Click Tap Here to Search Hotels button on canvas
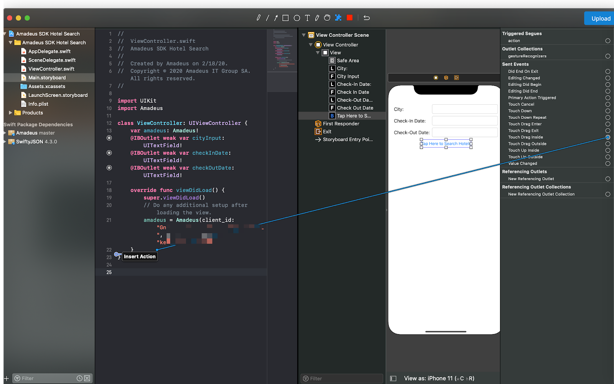Viewport: 614px width, 384px height. [x=446, y=144]
